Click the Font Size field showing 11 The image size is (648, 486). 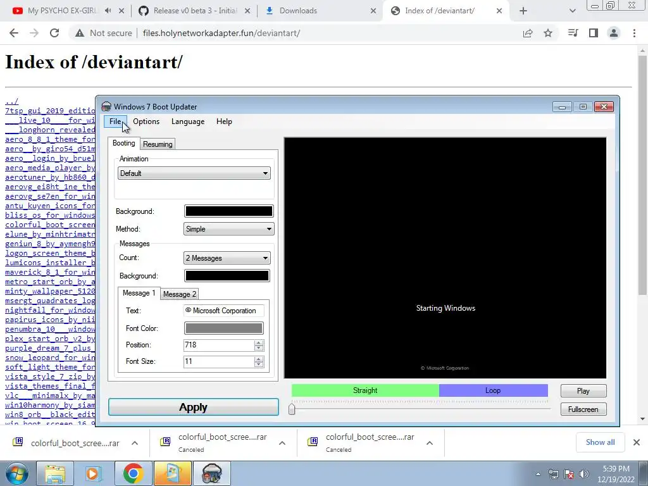point(218,361)
